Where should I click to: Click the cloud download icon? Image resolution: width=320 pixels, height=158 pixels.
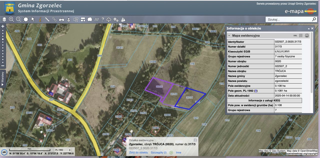109,19
